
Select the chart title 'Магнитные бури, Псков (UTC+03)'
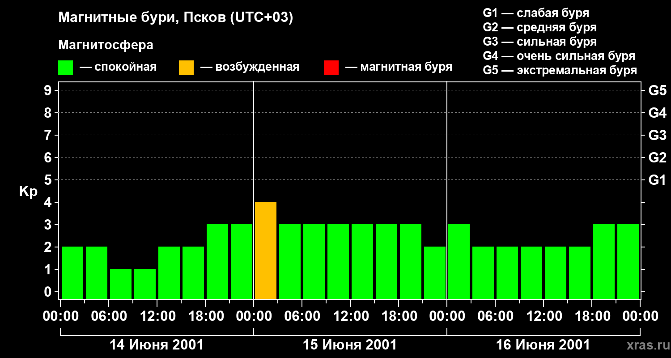pyautogui.click(x=176, y=18)
